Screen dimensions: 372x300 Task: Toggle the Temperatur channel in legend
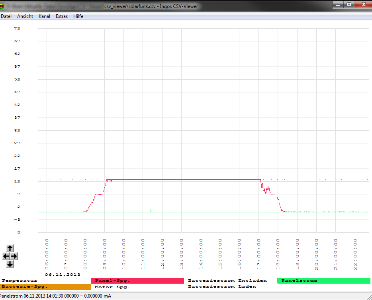(x=20, y=280)
